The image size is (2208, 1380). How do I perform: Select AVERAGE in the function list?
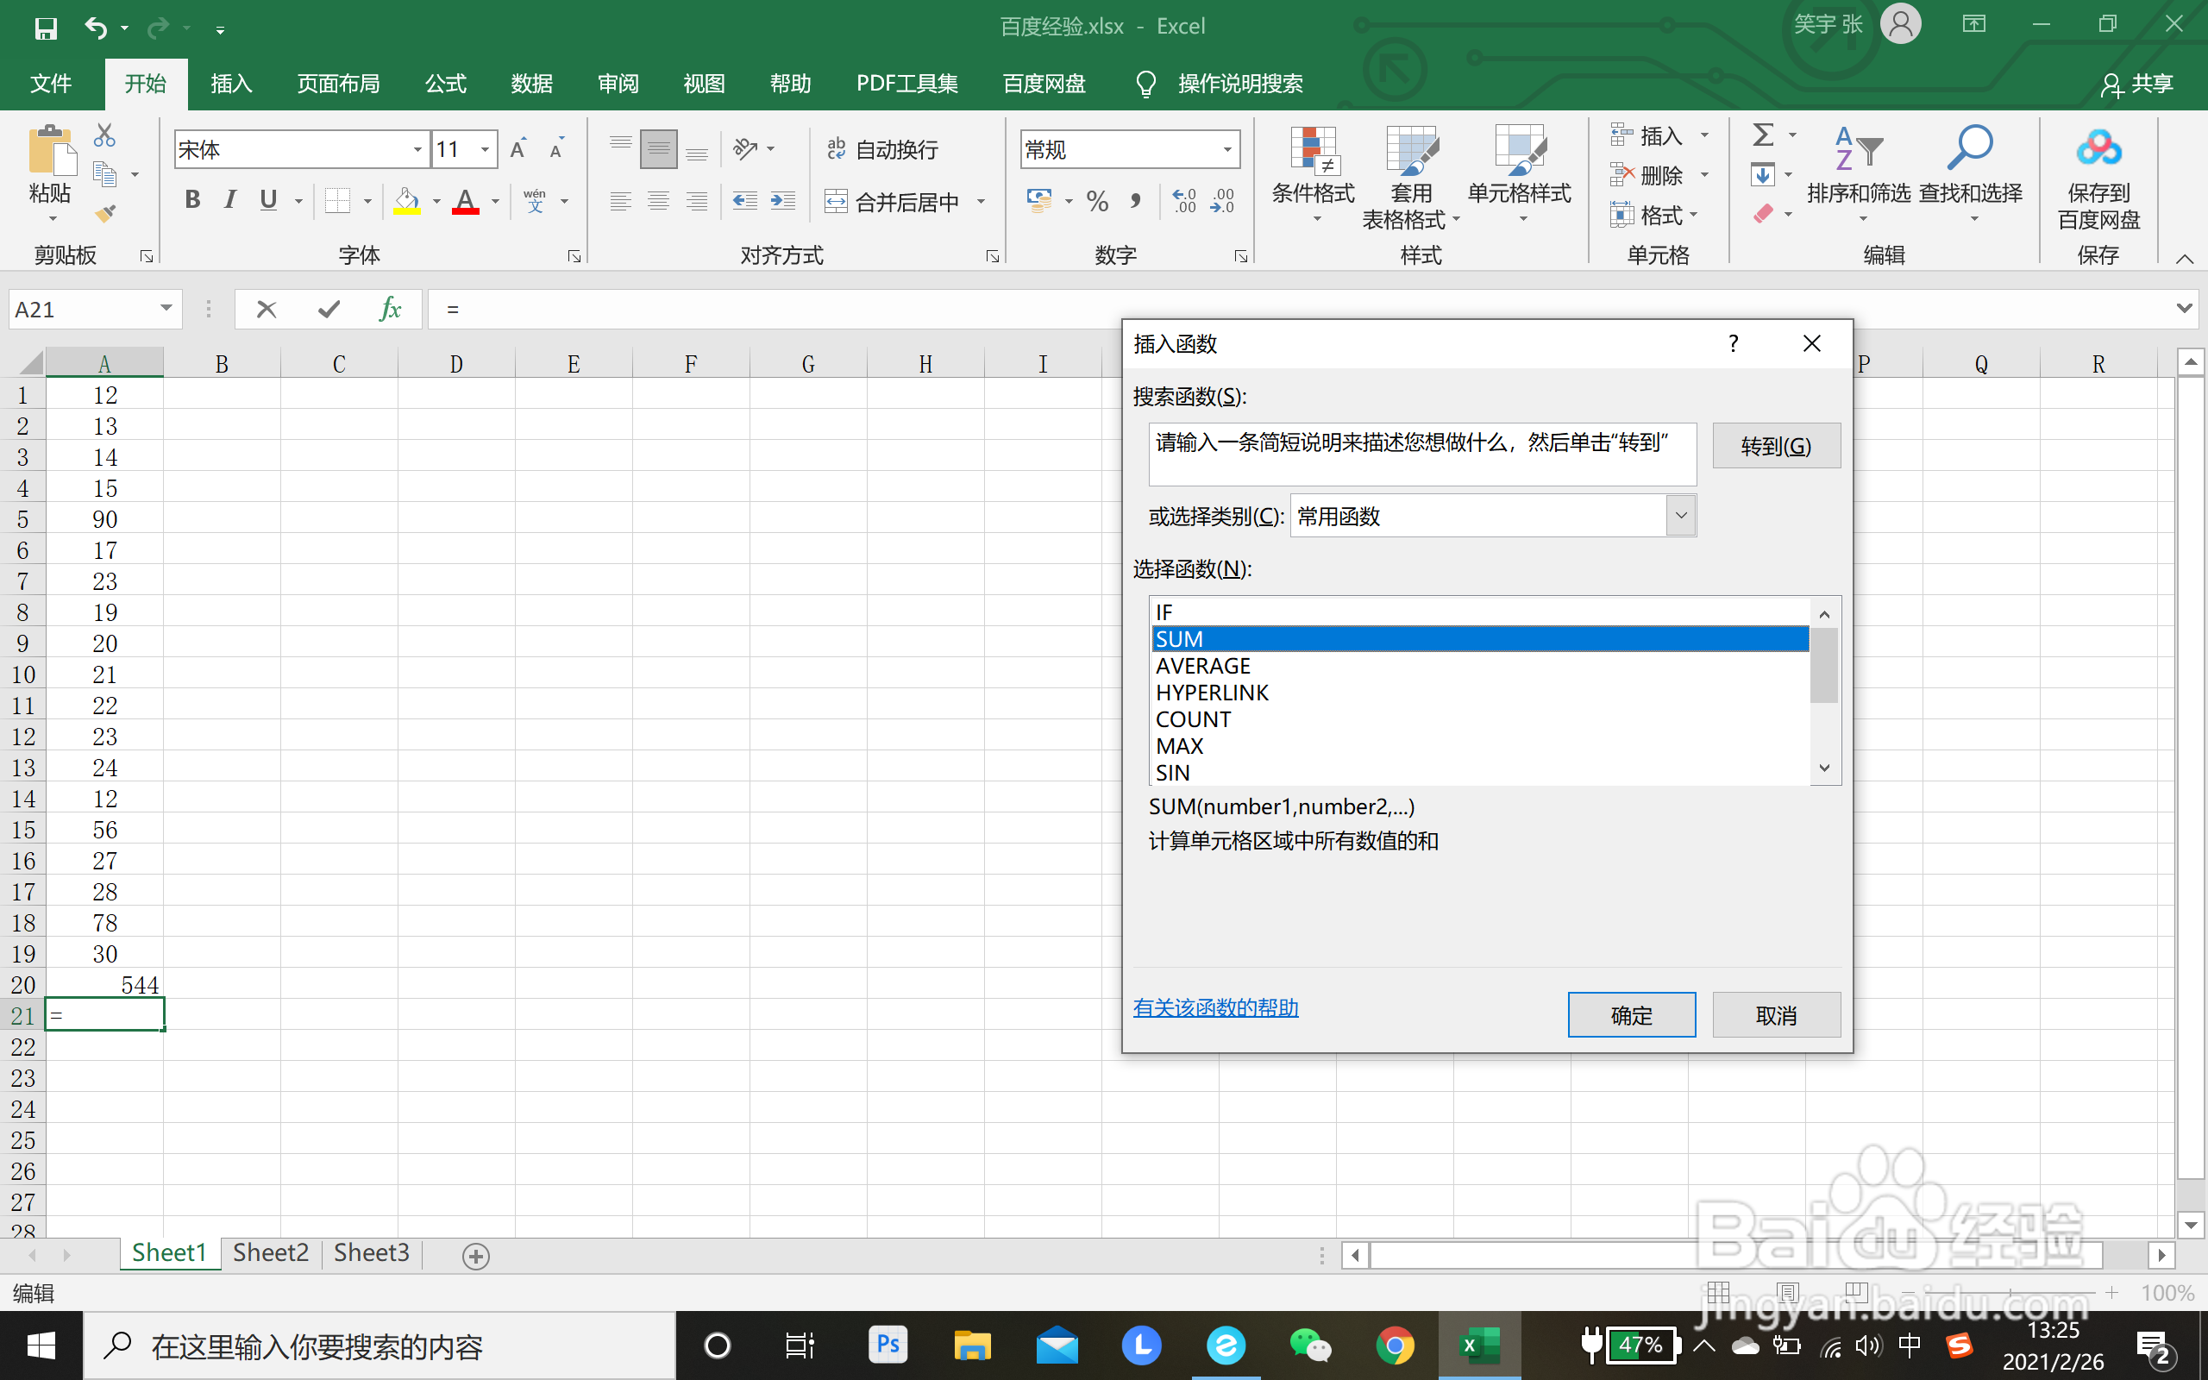1202,665
